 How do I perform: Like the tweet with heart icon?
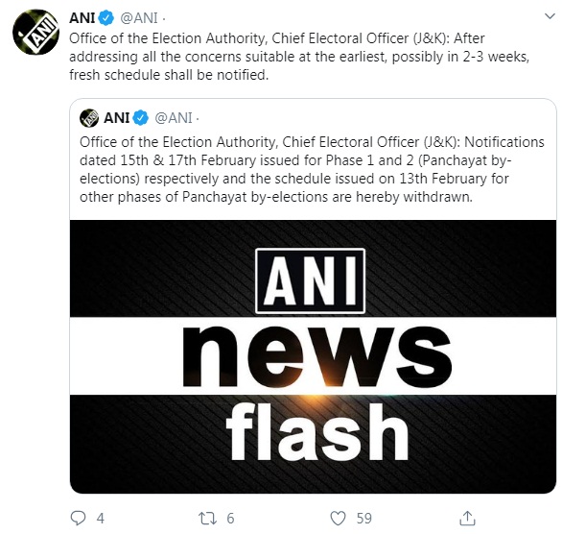[338, 519]
